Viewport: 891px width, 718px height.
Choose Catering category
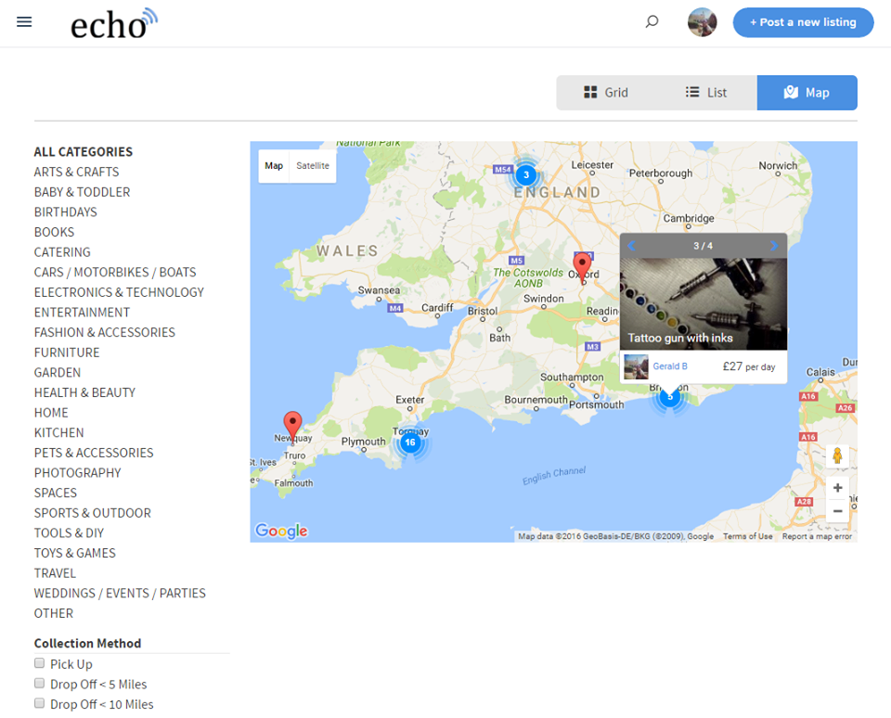pos(62,252)
